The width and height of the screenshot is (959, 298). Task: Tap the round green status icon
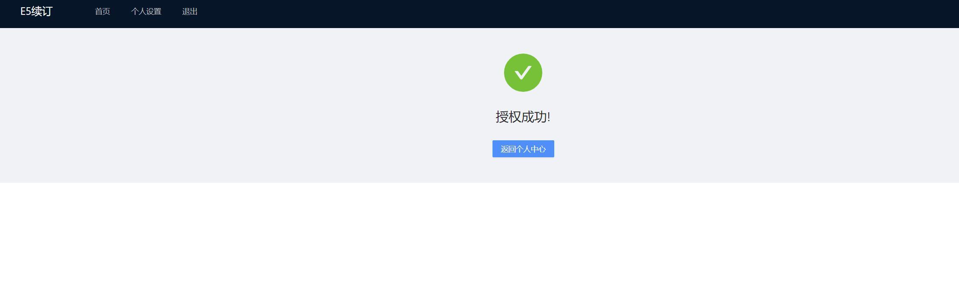click(x=523, y=73)
